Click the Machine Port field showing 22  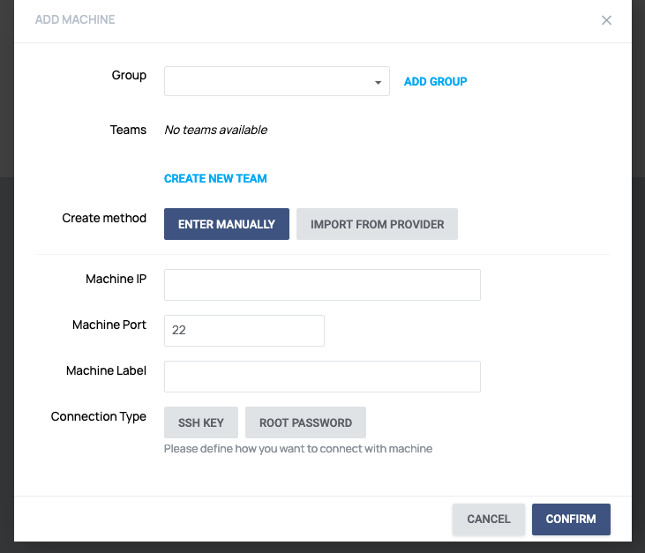[x=244, y=331]
